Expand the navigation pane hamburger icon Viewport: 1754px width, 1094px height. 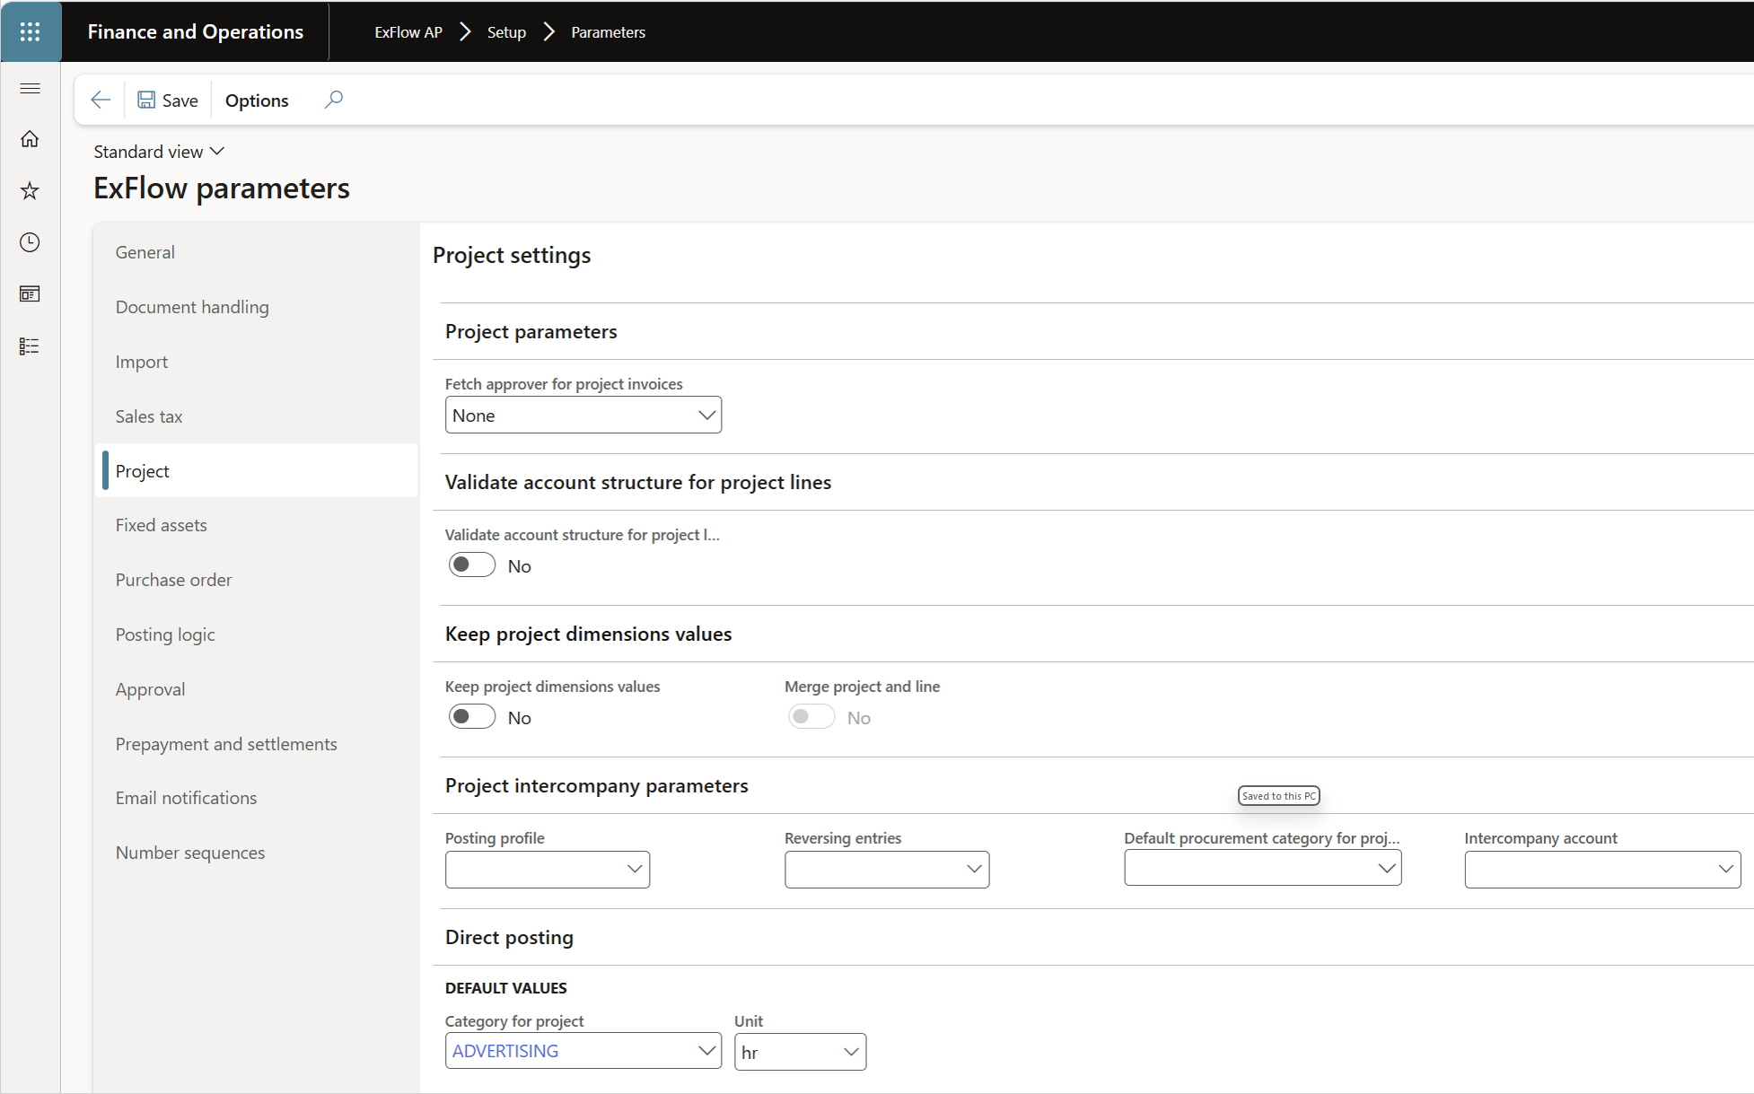coord(31,88)
